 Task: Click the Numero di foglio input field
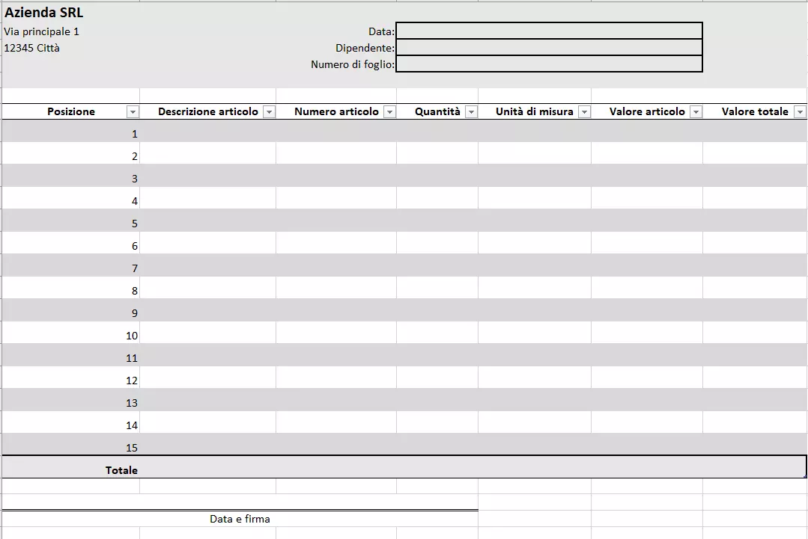550,64
